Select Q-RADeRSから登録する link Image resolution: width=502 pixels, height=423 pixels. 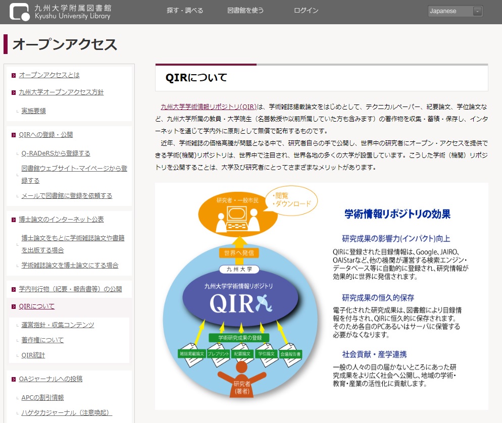click(x=56, y=153)
